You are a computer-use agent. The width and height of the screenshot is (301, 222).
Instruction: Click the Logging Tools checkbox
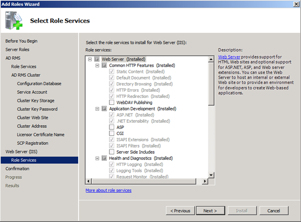(111, 171)
